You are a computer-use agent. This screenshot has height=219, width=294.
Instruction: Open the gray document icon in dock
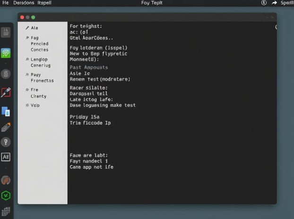coord(6,32)
